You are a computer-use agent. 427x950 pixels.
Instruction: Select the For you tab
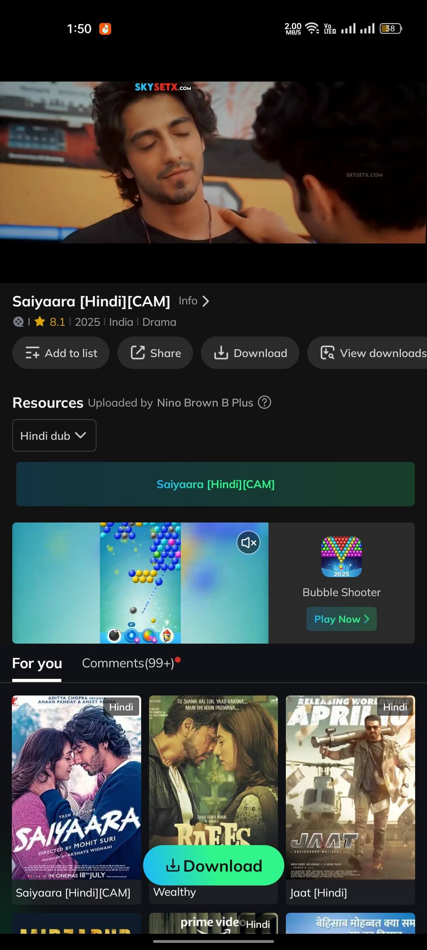click(37, 663)
